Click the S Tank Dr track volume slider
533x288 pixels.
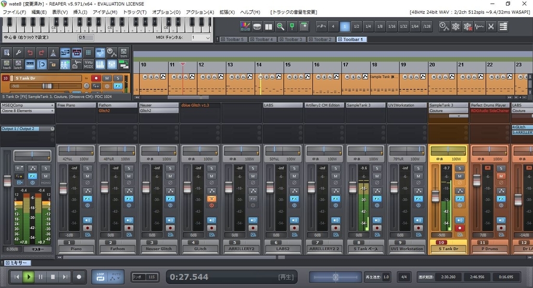[x=47, y=86]
